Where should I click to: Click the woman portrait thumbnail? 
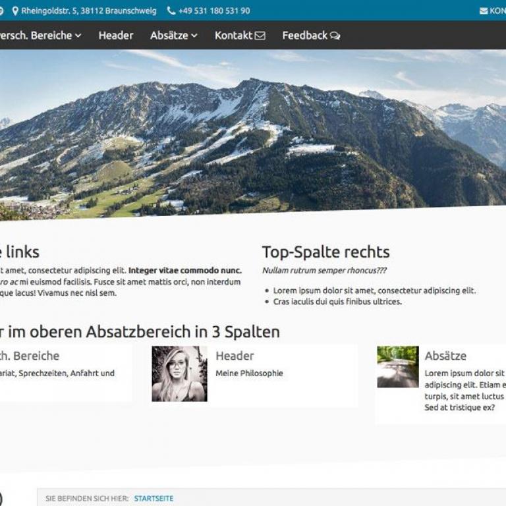(179, 374)
